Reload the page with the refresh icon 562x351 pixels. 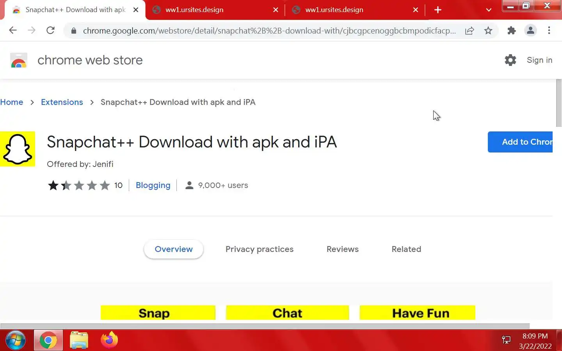tap(50, 30)
